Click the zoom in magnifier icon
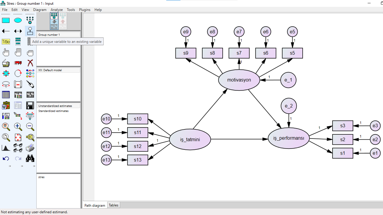 pyautogui.click(x=18, y=126)
